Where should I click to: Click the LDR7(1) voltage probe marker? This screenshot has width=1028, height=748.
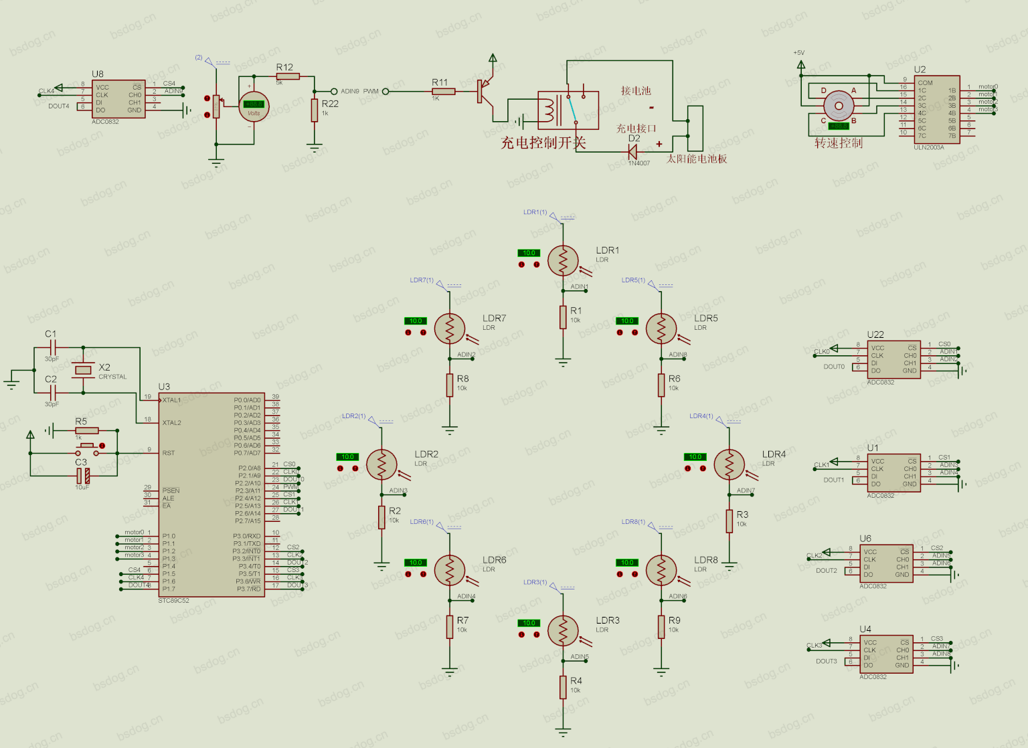[x=440, y=284]
